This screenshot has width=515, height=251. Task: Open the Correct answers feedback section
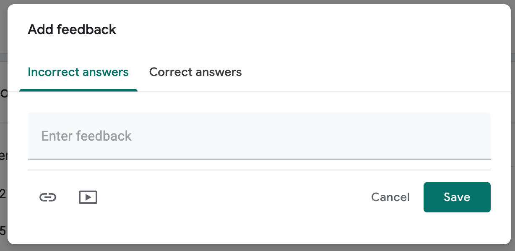195,72
